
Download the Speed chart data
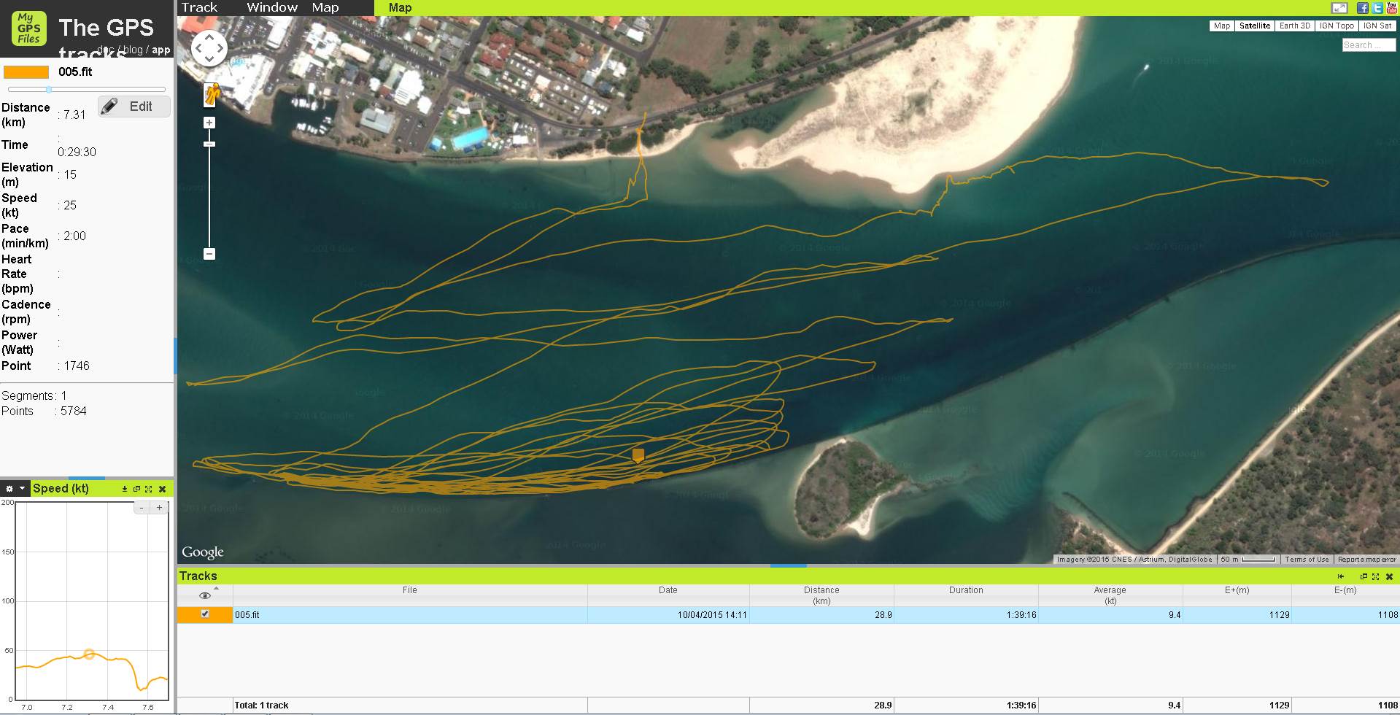click(x=125, y=489)
